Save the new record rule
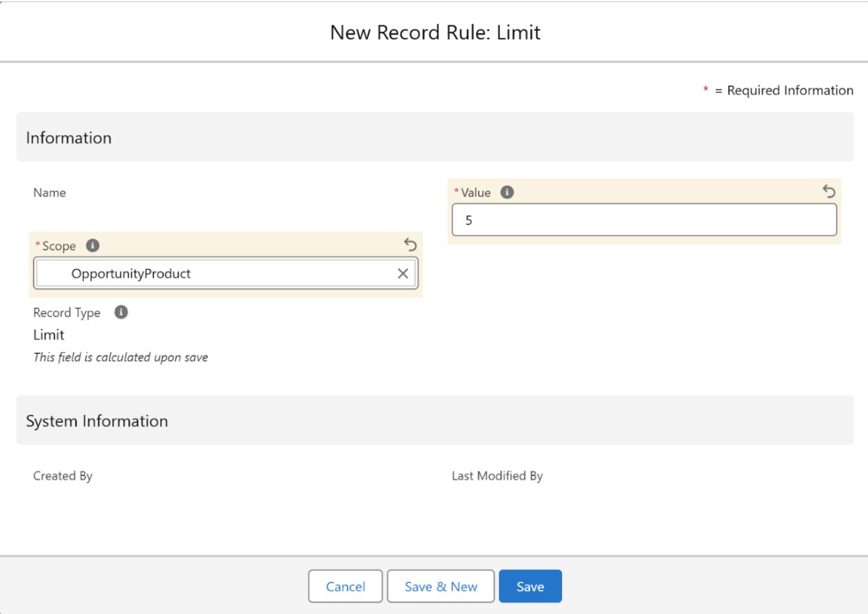Viewport: 868px width, 614px height. 529,587
